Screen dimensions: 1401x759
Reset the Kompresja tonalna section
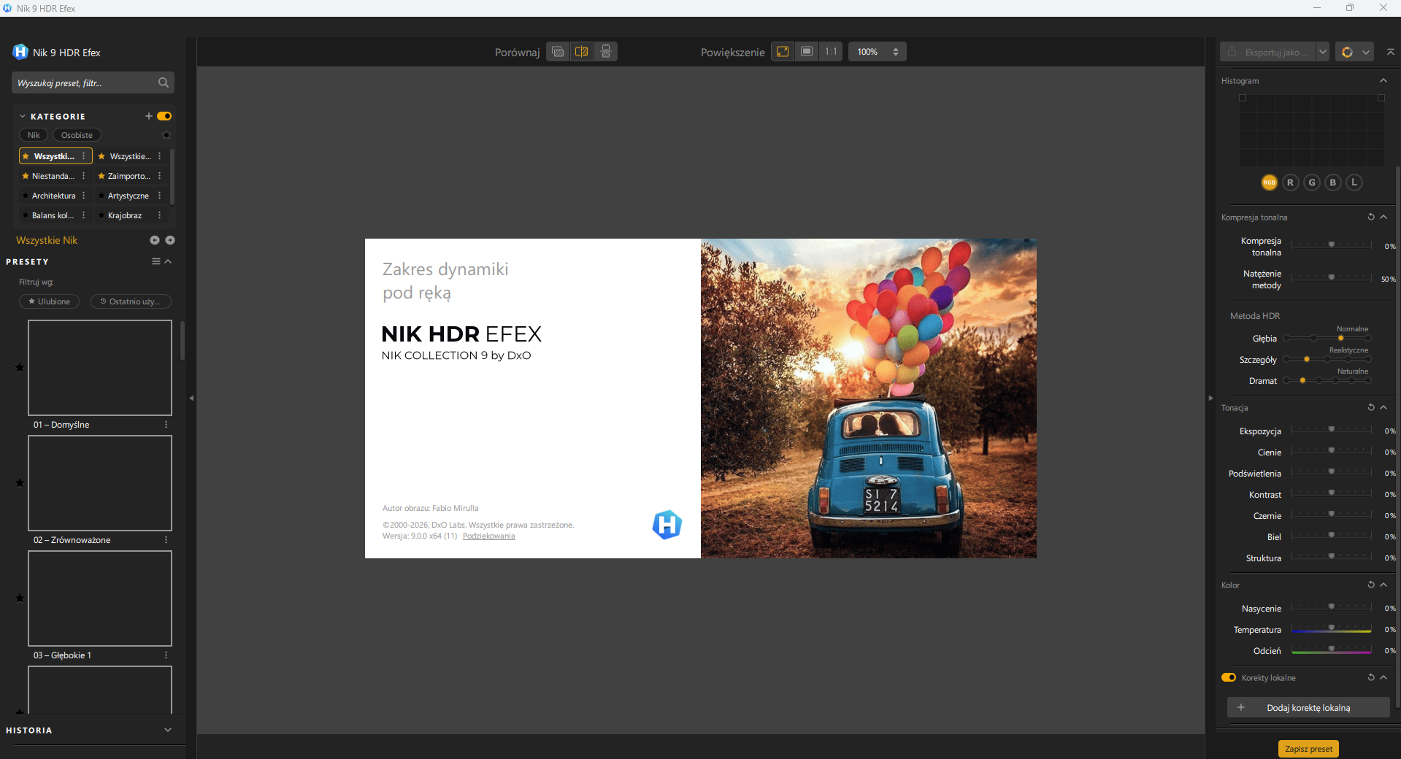coord(1371,217)
